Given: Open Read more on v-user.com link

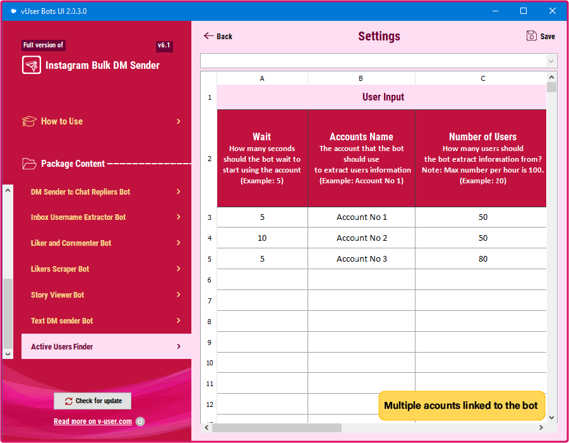Looking at the screenshot, I should 93,422.
